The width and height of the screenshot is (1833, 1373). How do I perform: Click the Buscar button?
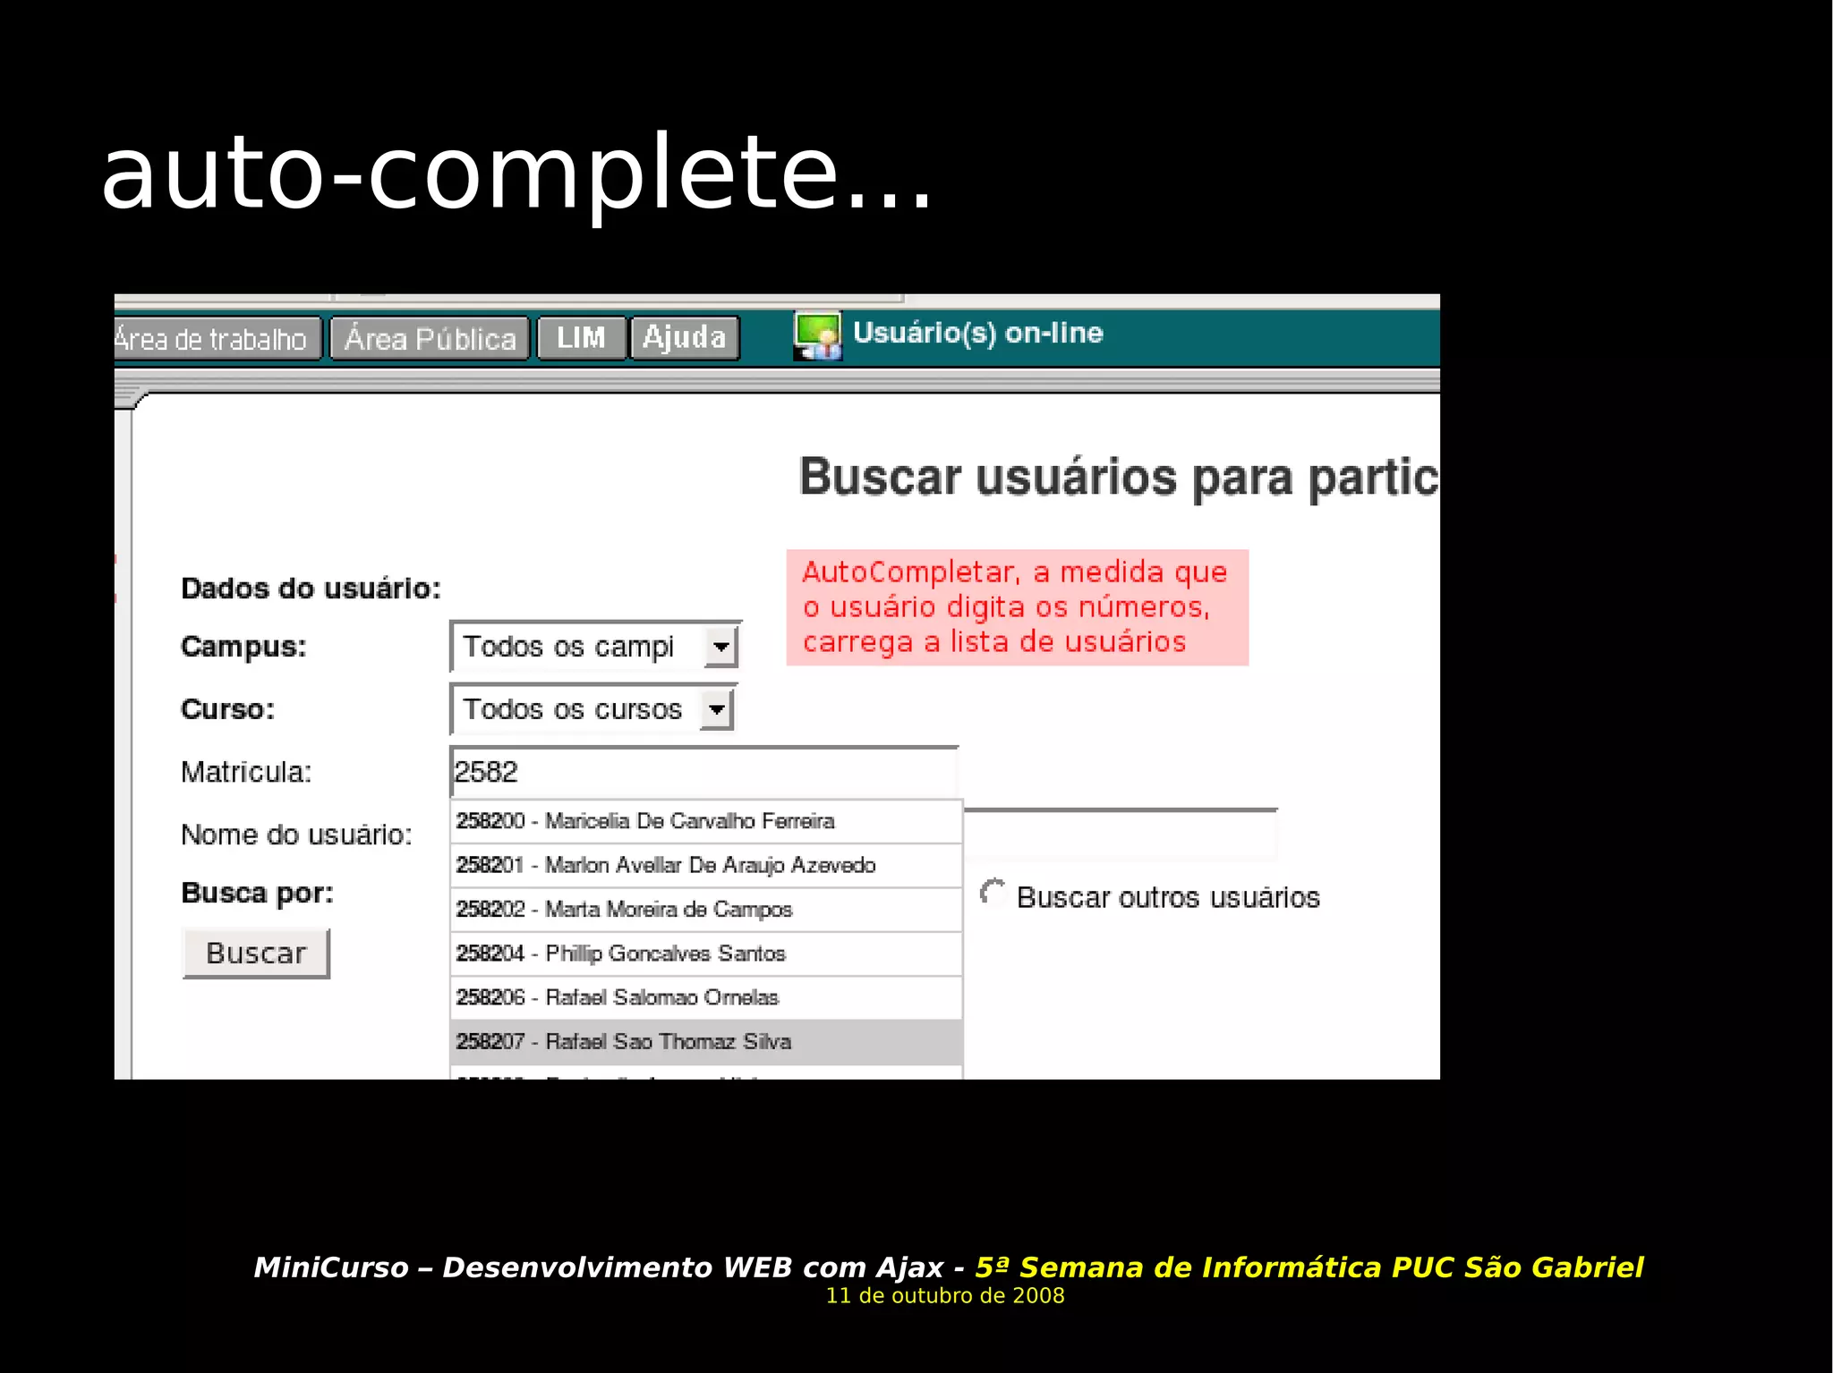256,953
